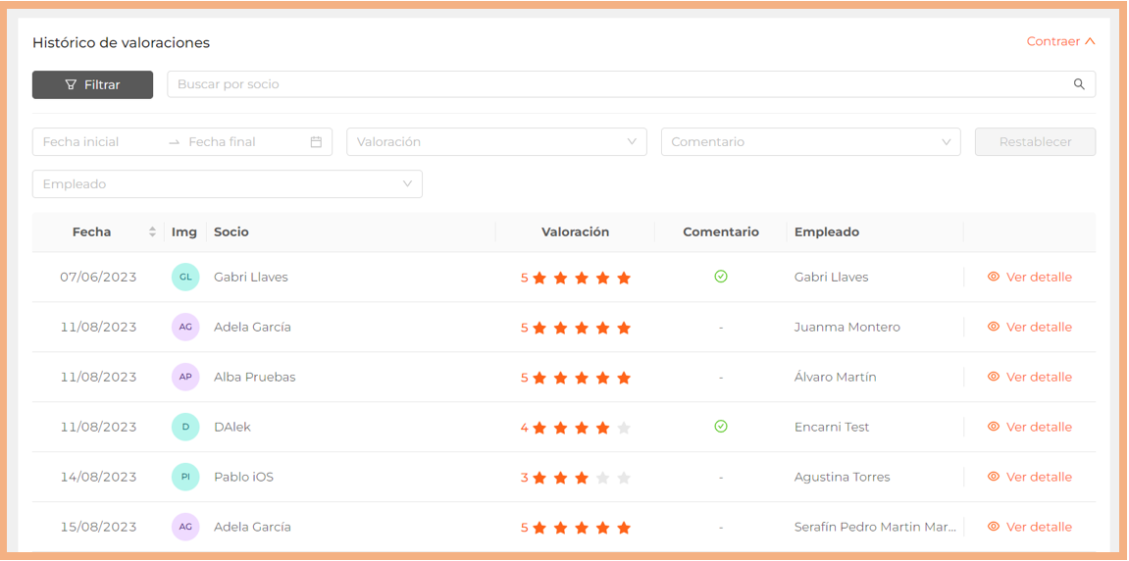Click Gabri Llaves GL avatar
1129x561 pixels.
coord(185,278)
